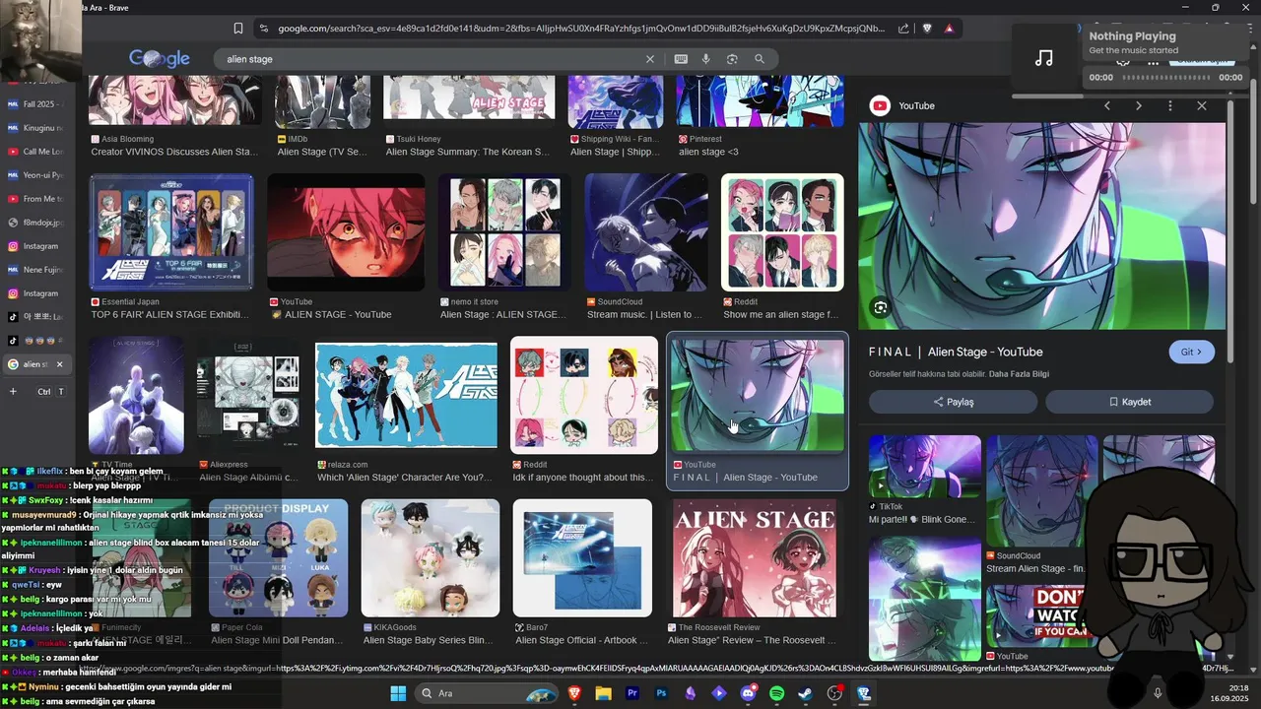Click the YouTube source icon in preview header
Viewport: 1261px width, 709px height.
pos(880,105)
